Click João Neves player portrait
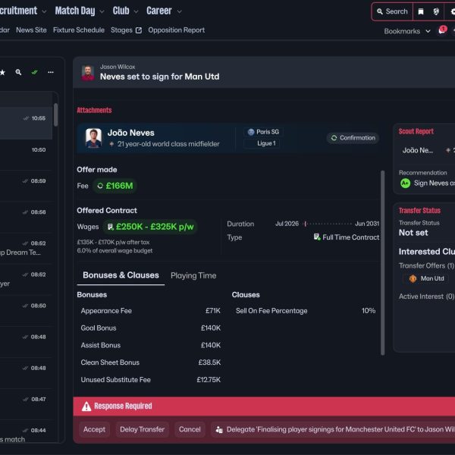455x455 pixels. click(x=93, y=137)
